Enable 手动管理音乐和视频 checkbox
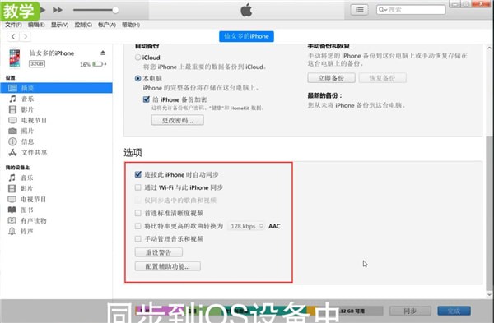The width and height of the screenshot is (494, 323). (138, 238)
